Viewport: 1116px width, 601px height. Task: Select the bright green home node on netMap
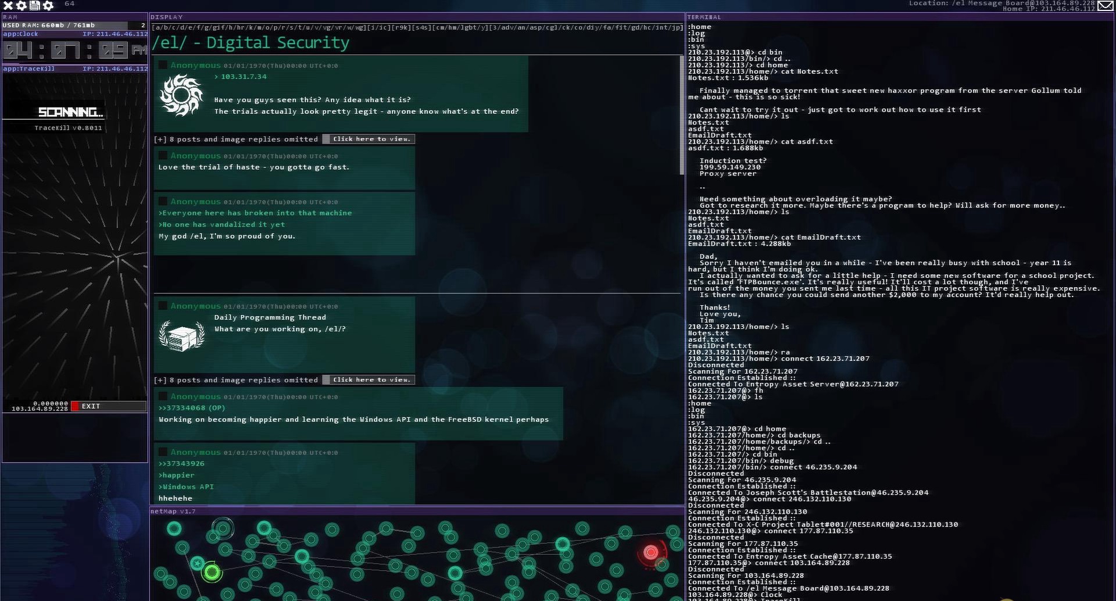[x=212, y=573]
